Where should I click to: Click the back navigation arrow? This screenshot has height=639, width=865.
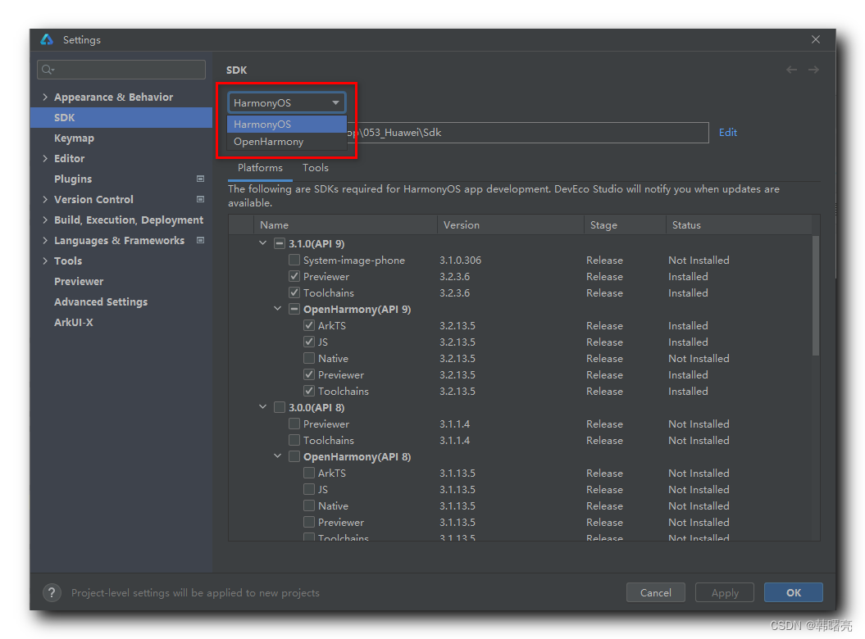791,70
